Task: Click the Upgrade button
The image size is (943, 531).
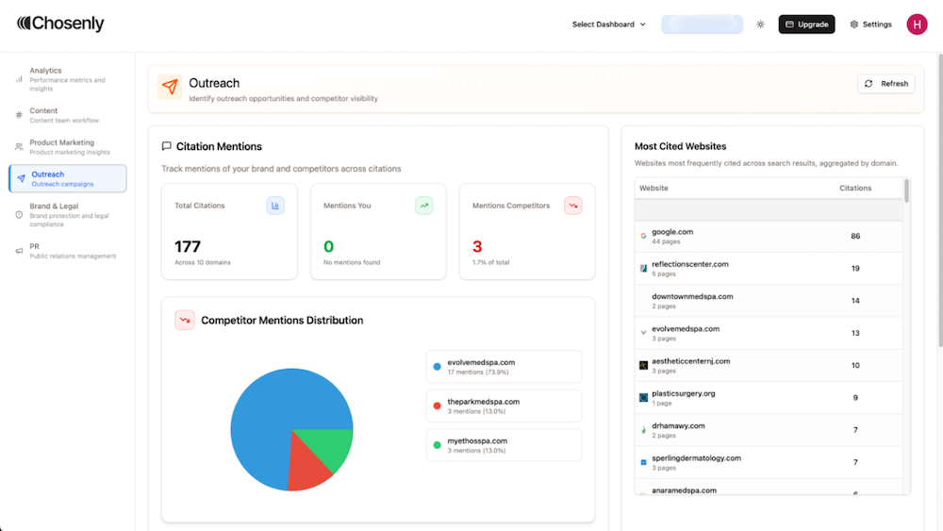Action: tap(806, 25)
